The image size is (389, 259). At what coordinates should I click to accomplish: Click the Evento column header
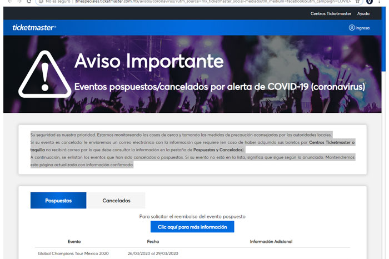click(x=74, y=242)
